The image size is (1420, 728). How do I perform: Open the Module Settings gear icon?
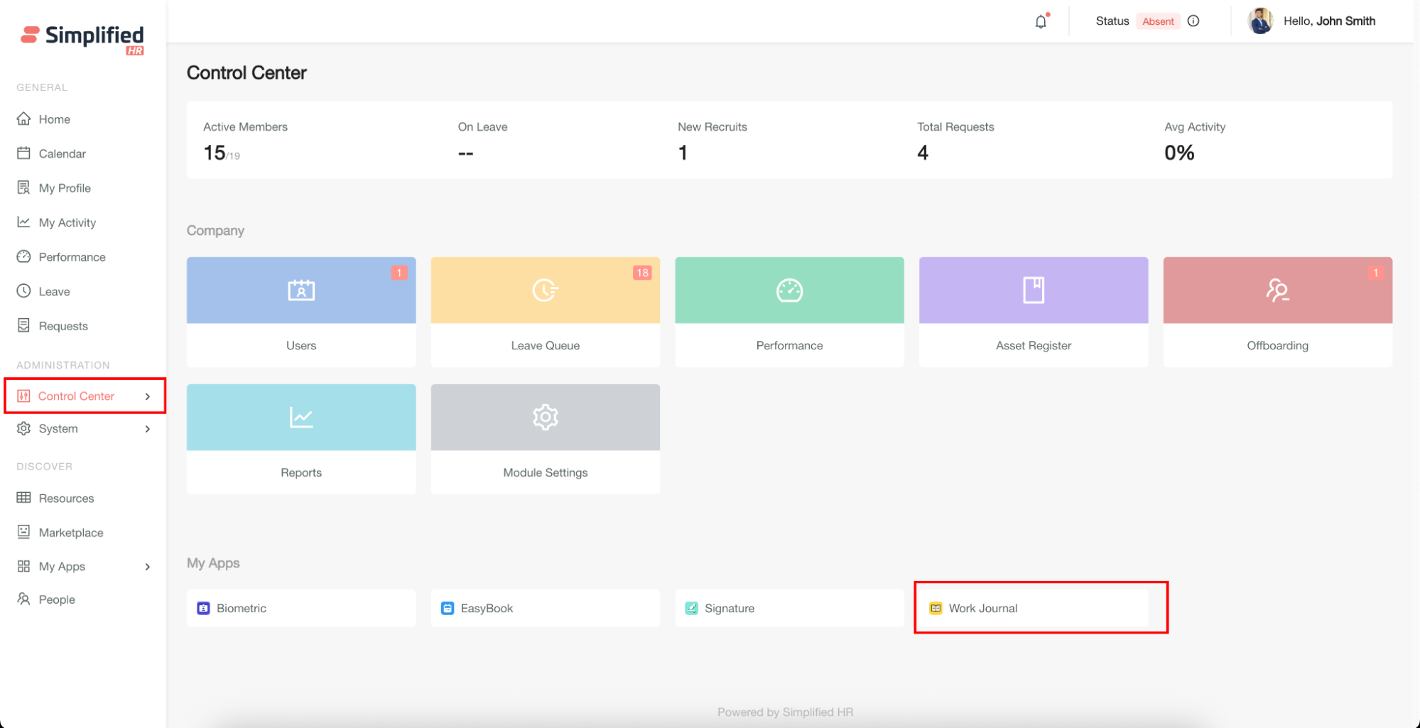click(545, 418)
